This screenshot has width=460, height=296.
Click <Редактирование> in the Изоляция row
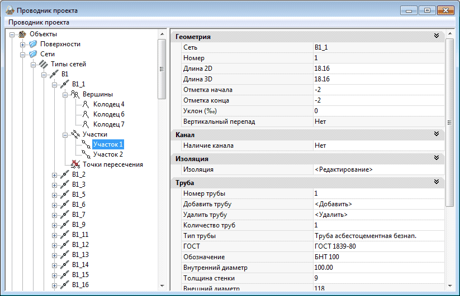point(344,169)
